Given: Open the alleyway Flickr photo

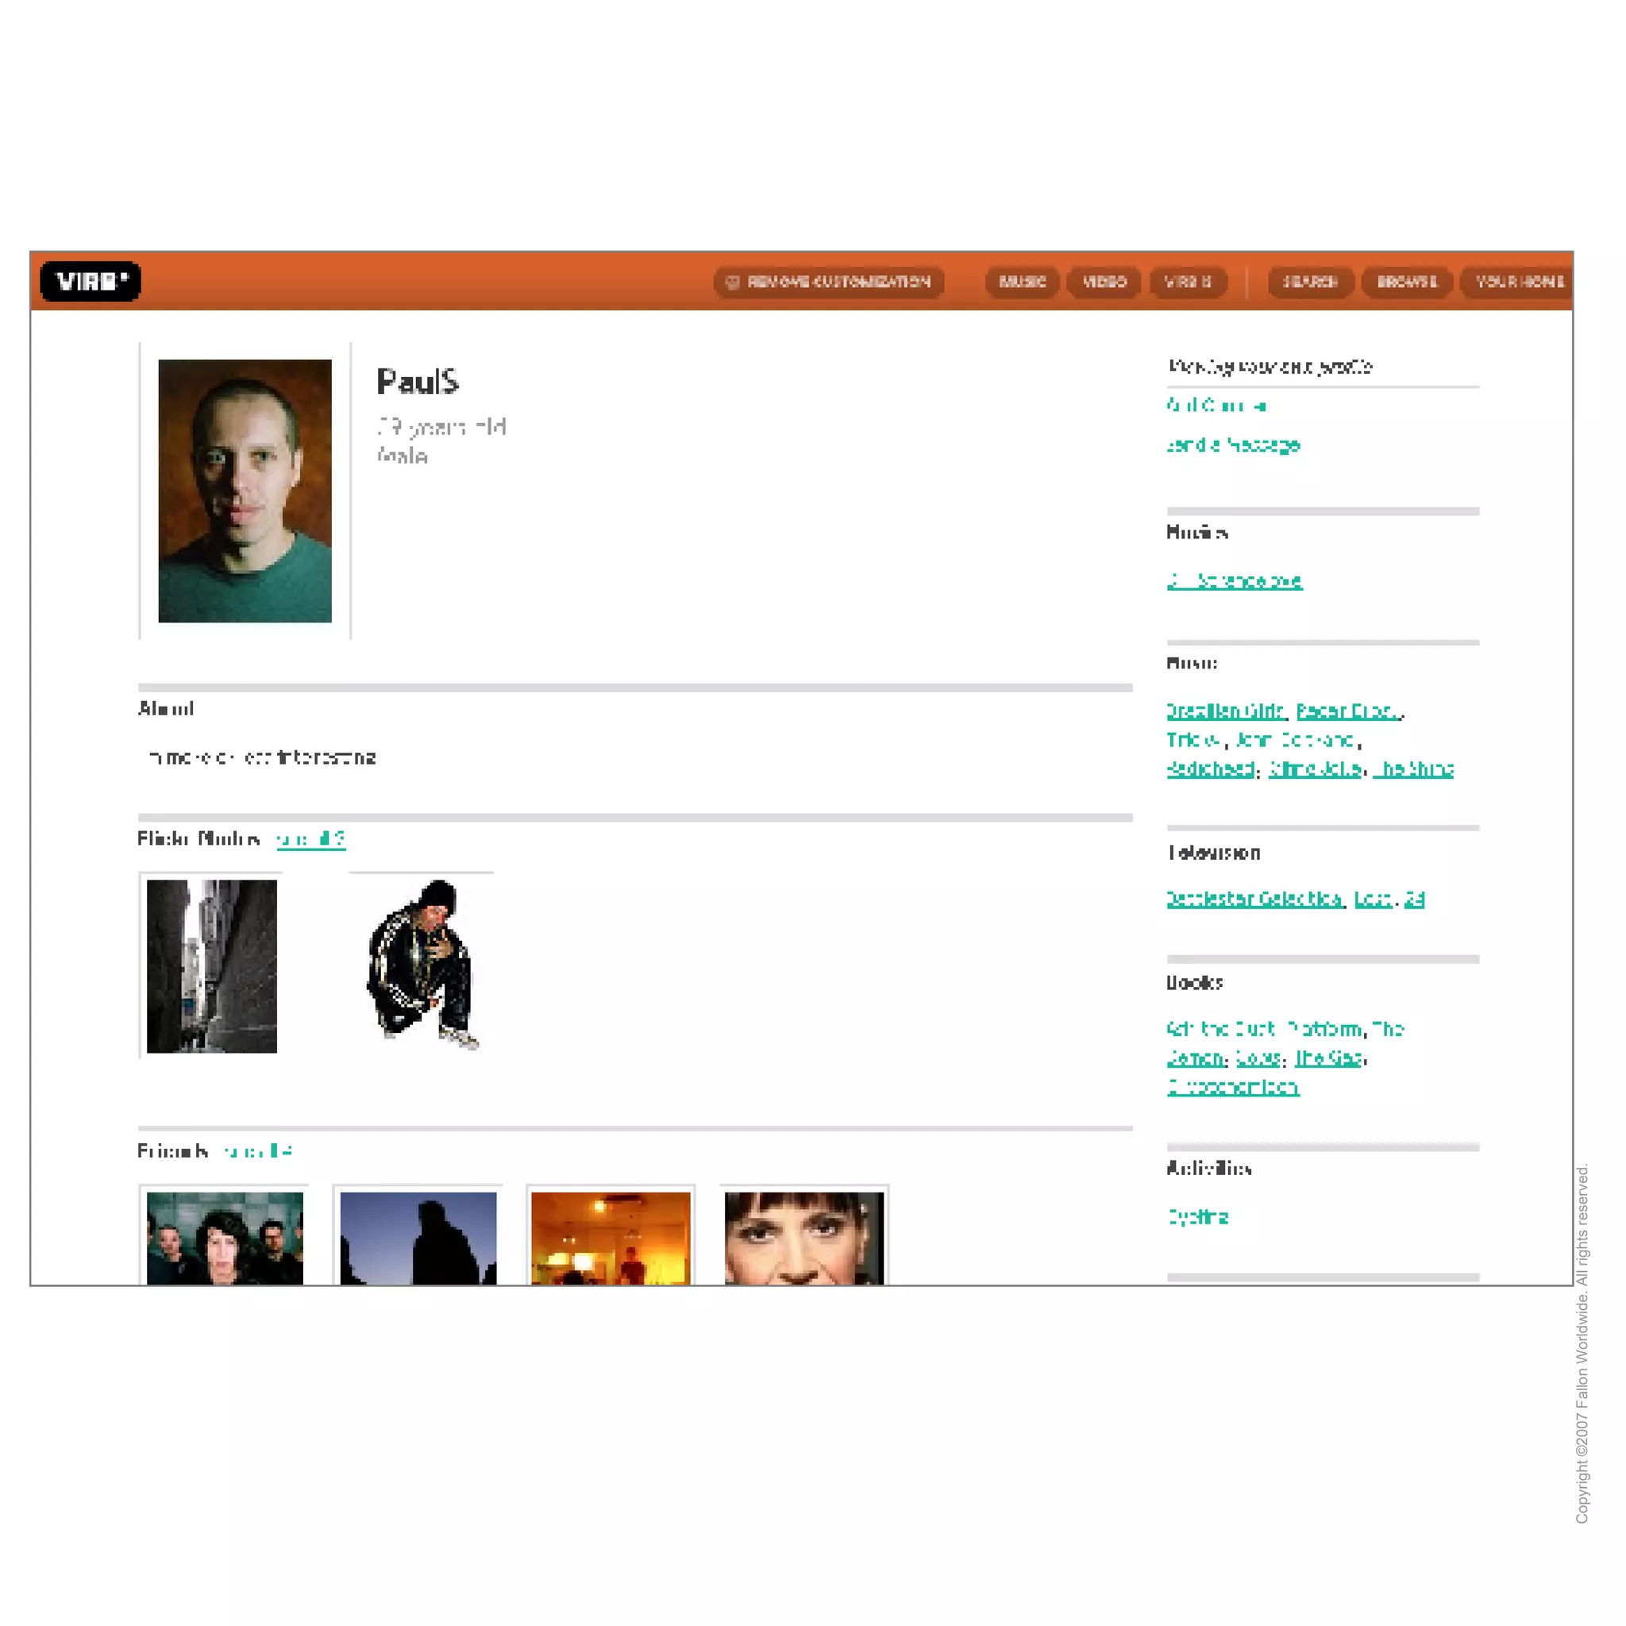Looking at the screenshot, I should tap(212, 966).
